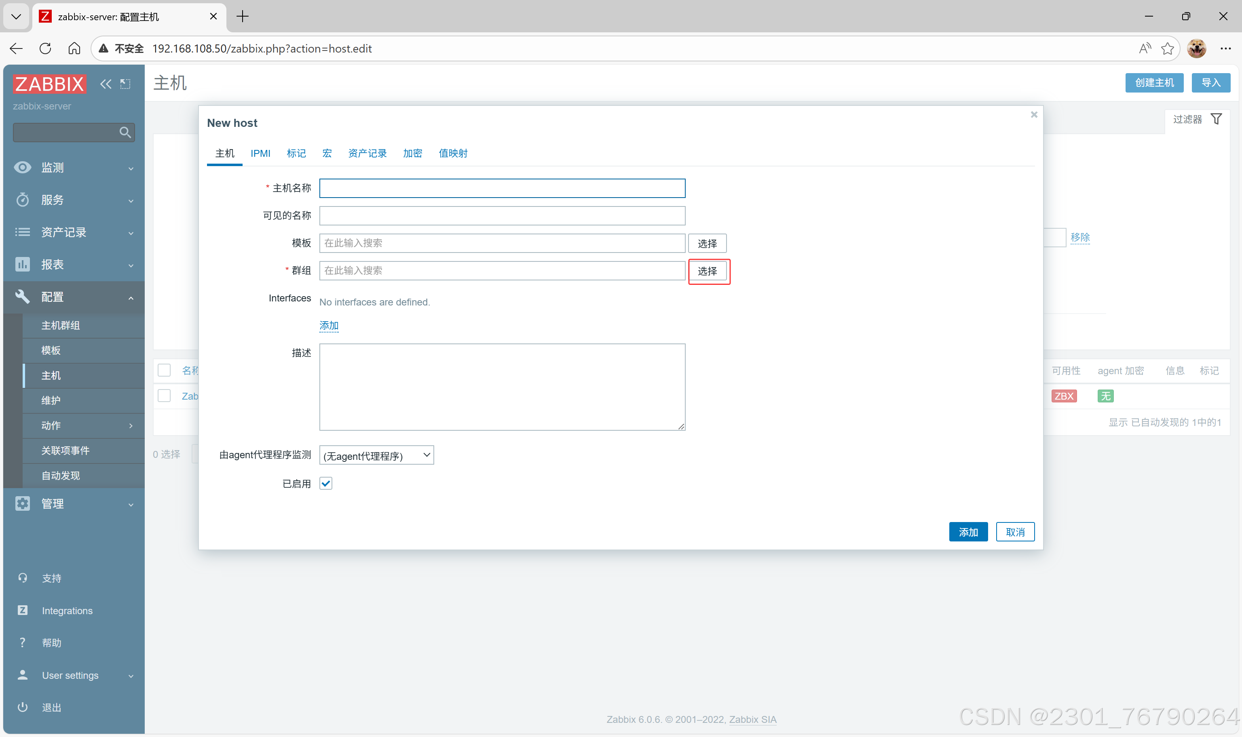Click the filter funnel icon
The width and height of the screenshot is (1242, 737).
tap(1216, 119)
